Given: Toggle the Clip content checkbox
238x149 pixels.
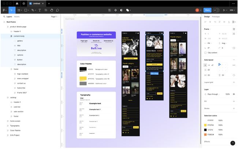Looking at the screenshot, I should click(x=205, y=53).
